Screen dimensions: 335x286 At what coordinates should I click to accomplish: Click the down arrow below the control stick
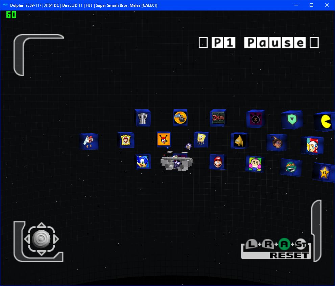42,253
